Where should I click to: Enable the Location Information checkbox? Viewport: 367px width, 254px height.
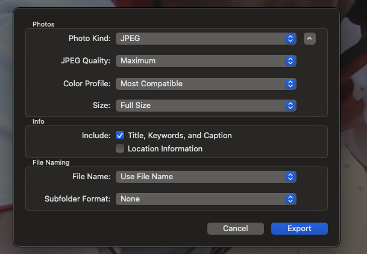(120, 148)
